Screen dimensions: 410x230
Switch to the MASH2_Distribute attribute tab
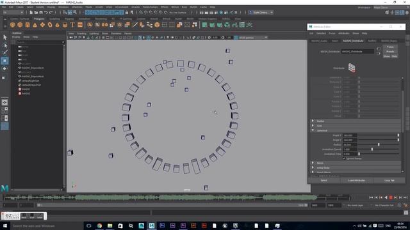353,41
